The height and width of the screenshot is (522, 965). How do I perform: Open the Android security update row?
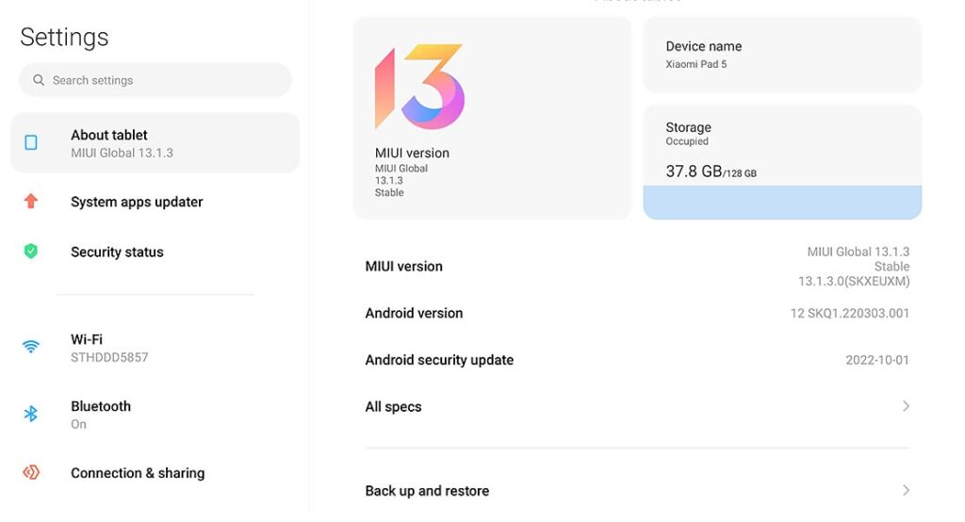click(x=637, y=360)
